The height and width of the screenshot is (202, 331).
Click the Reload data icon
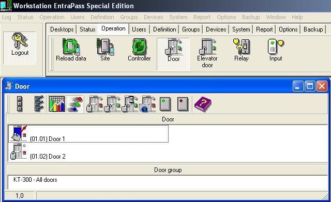(x=71, y=50)
